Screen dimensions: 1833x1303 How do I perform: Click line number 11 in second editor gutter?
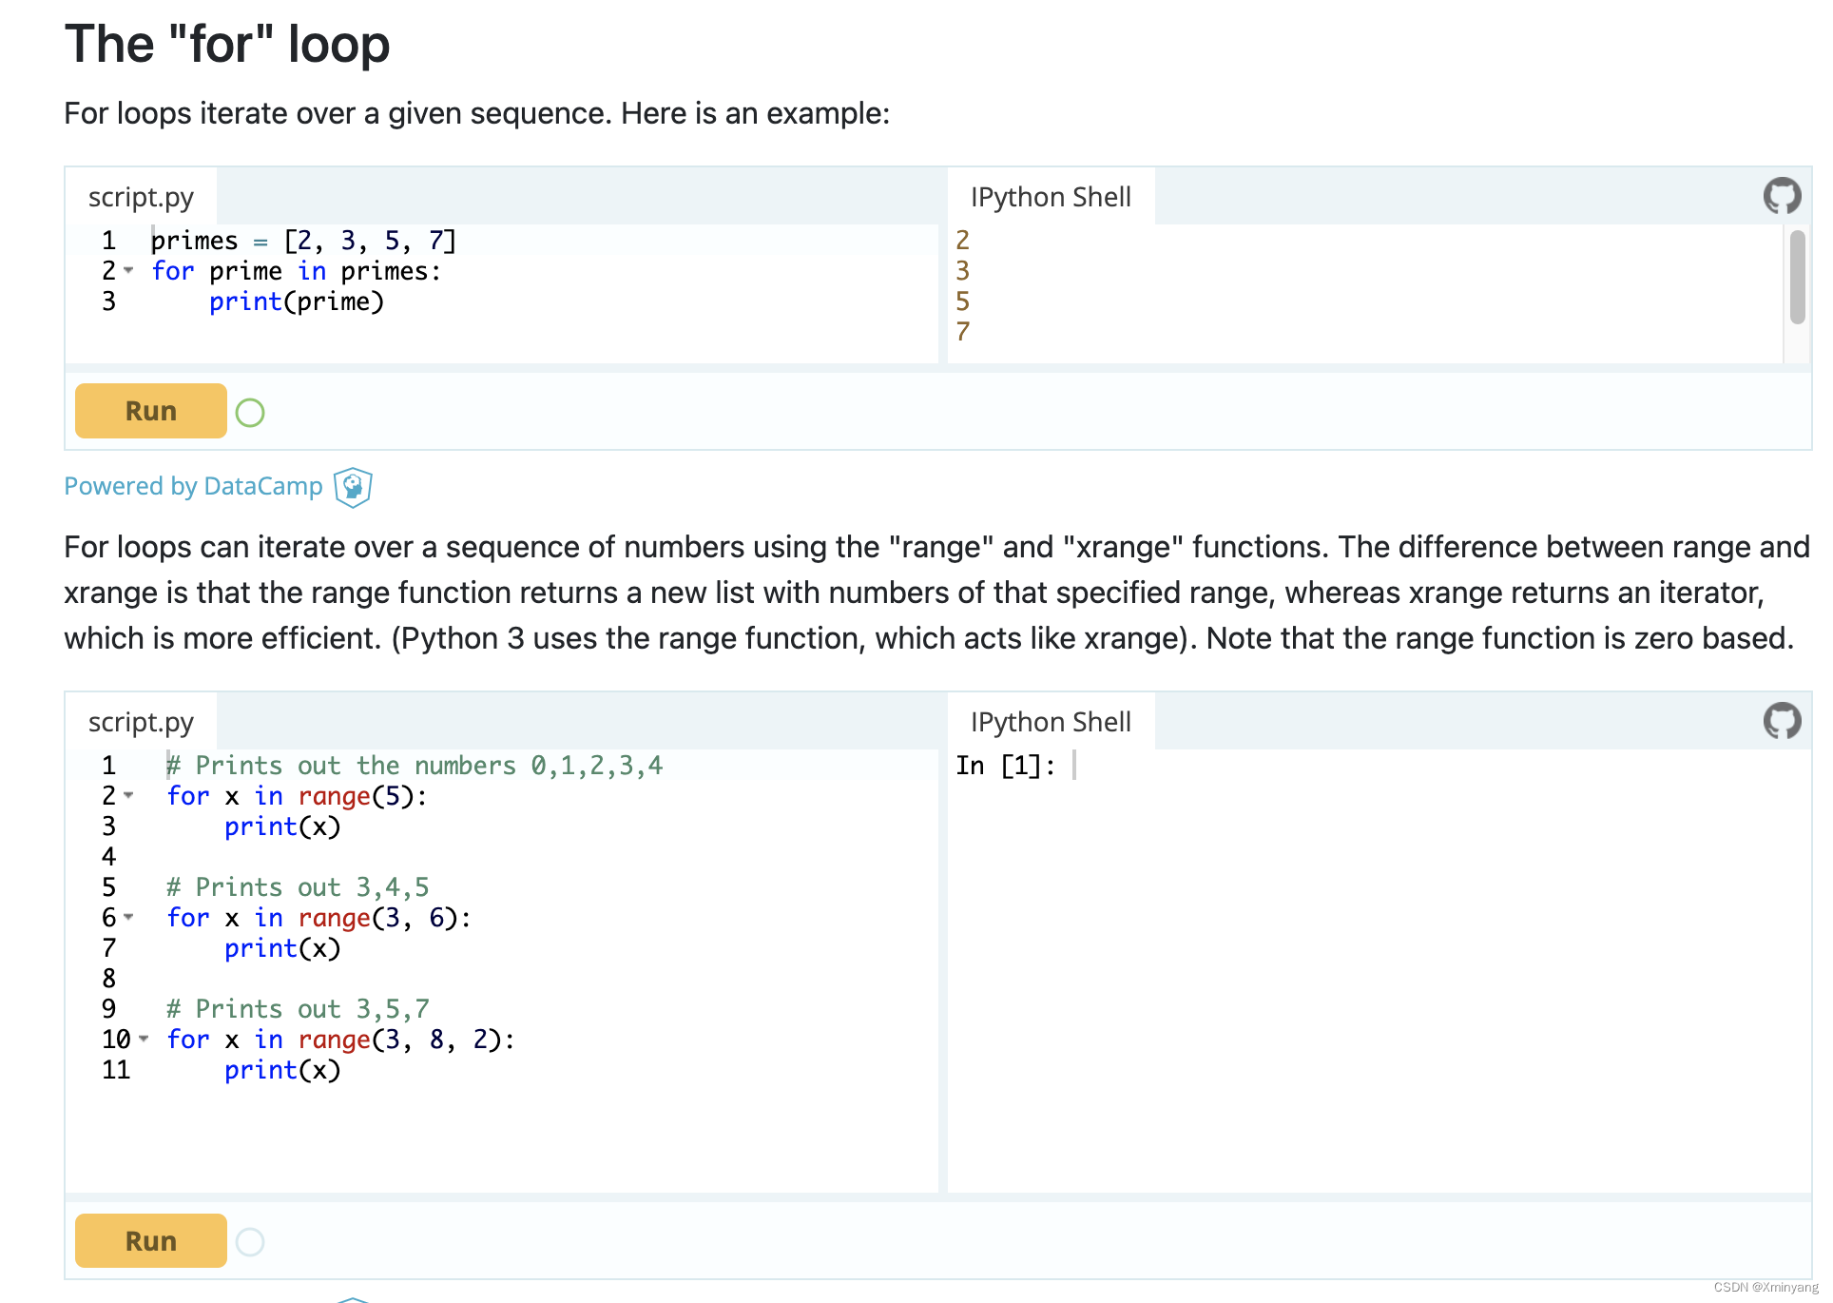pos(115,1070)
